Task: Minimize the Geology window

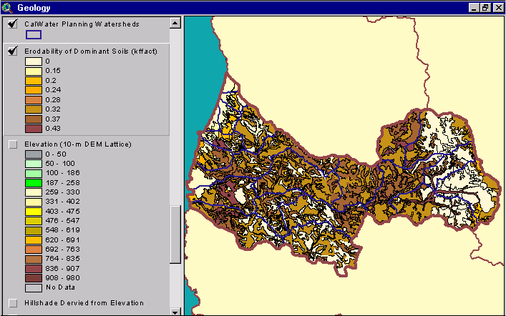Action: (x=474, y=8)
